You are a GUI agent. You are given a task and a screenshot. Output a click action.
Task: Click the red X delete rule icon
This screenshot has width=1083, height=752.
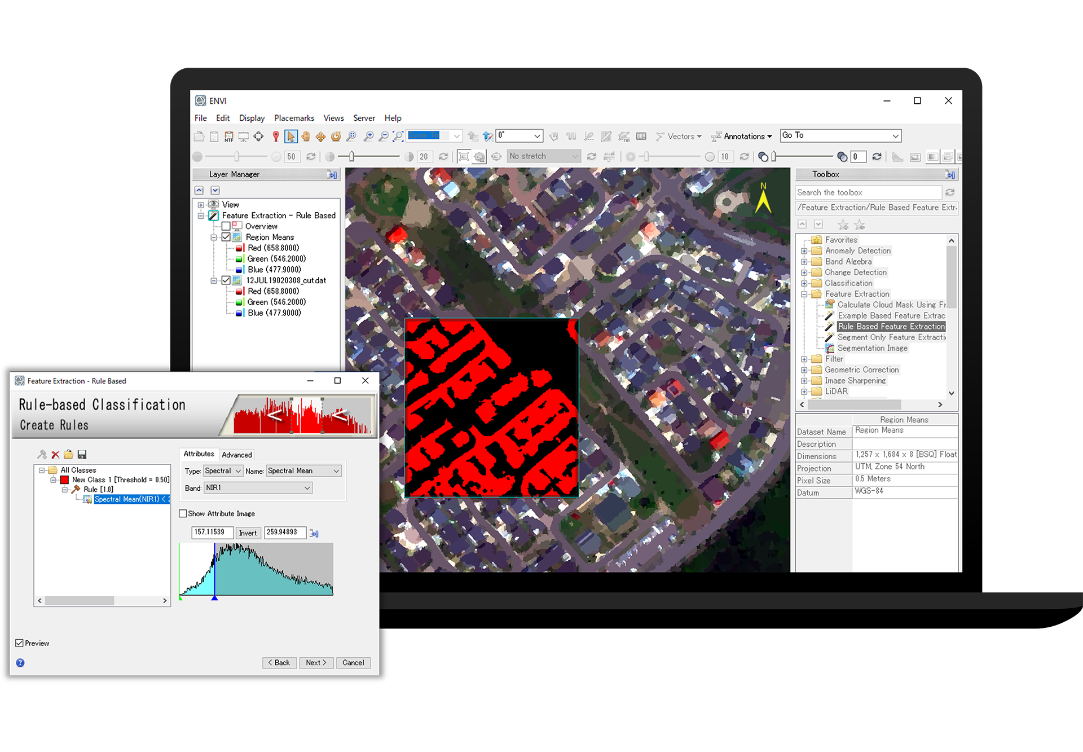55,455
